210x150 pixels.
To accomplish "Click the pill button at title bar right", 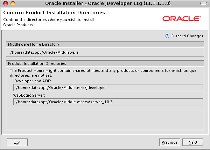I will (204, 3).
